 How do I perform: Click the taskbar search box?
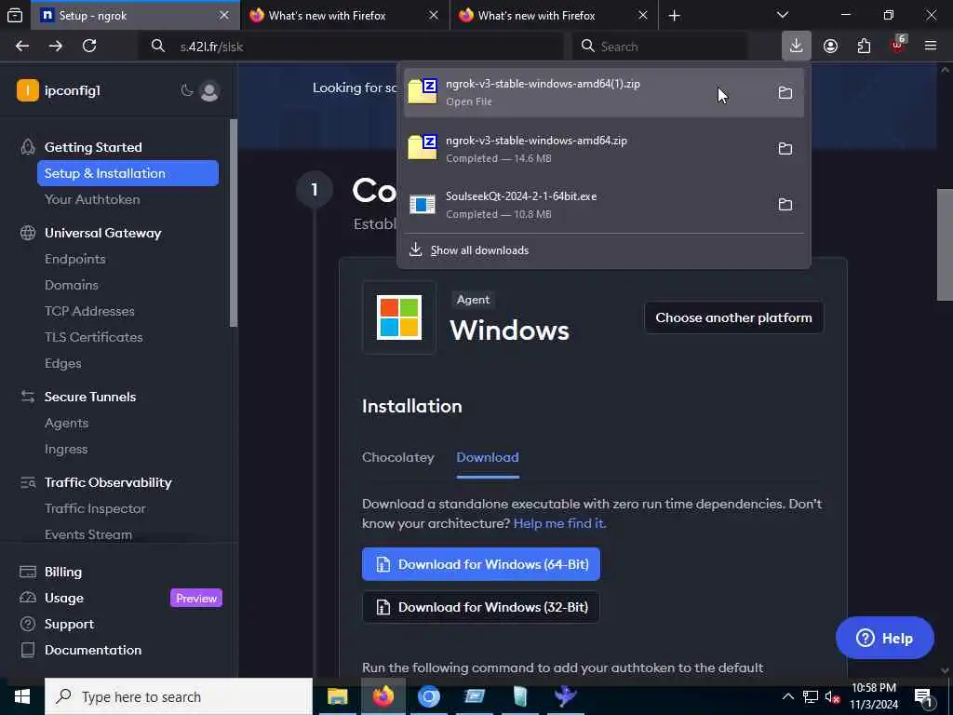[x=178, y=696]
